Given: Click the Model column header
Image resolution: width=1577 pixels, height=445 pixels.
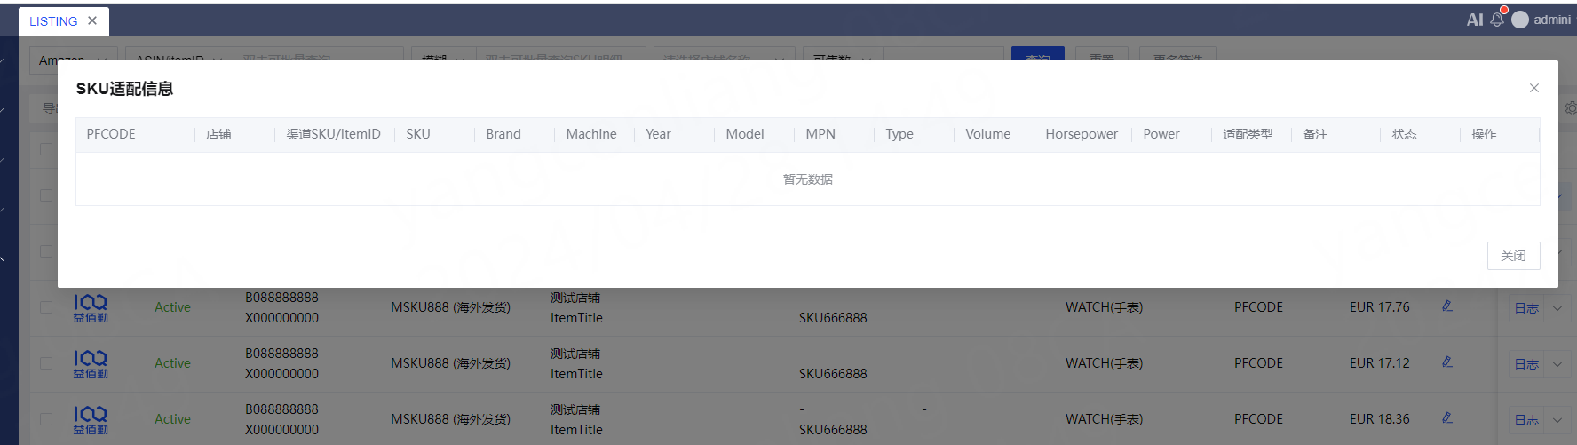Looking at the screenshot, I should pos(745,134).
